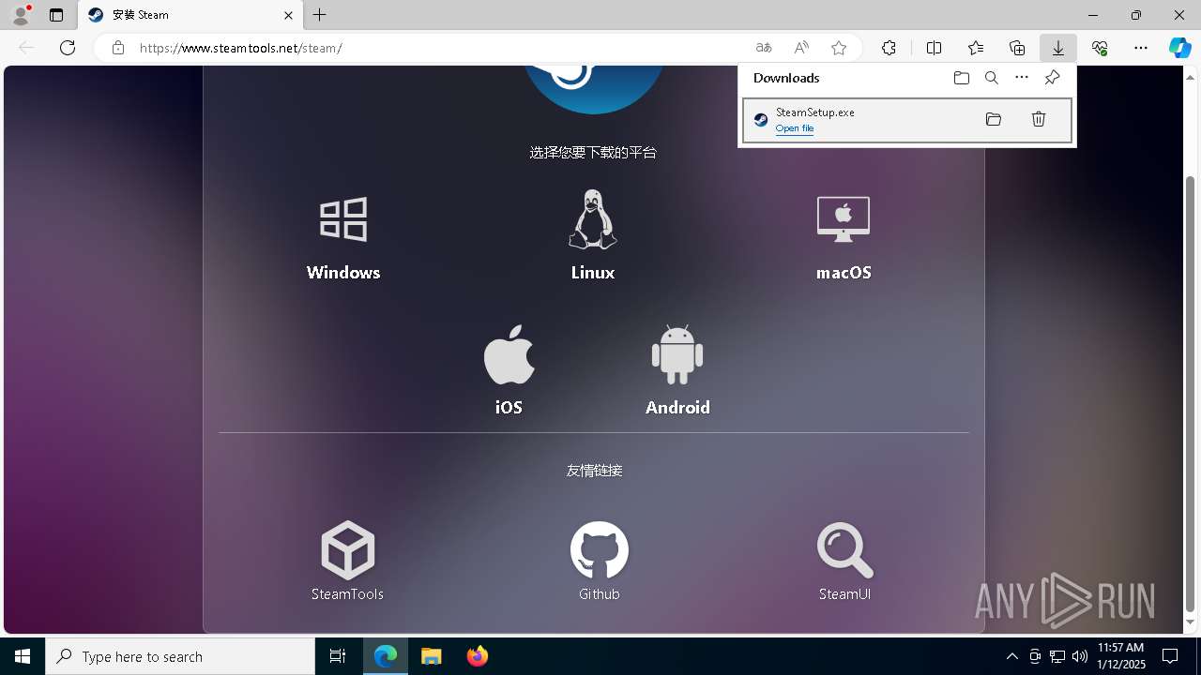Image resolution: width=1201 pixels, height=675 pixels.
Task: Click the profile avatar icon
Action: click(x=20, y=15)
